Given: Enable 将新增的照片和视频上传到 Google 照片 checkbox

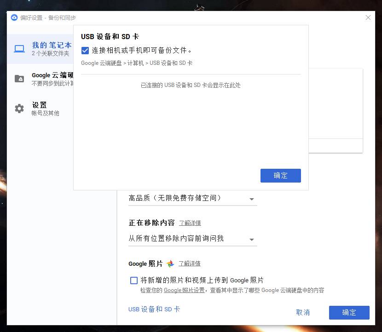Looking at the screenshot, I should point(134,280).
